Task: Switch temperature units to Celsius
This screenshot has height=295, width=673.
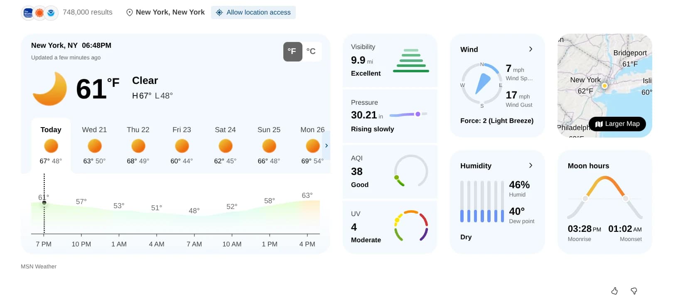Action: (x=311, y=52)
